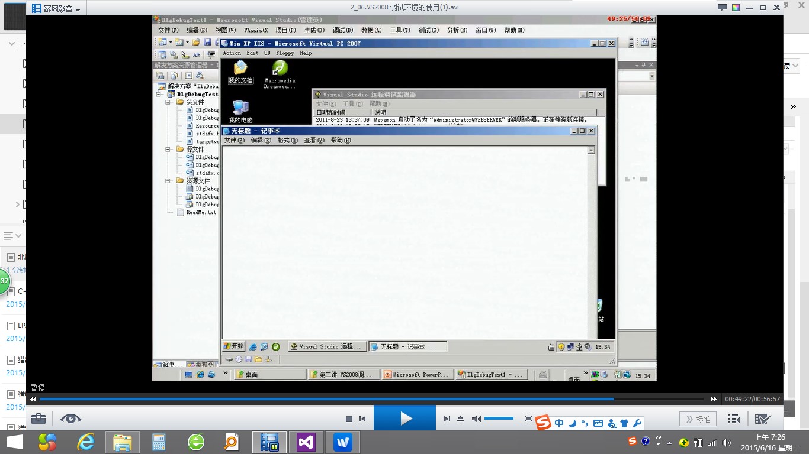
Task: Select 我的电脑 desktop icon in virtual PC
Action: [x=240, y=111]
